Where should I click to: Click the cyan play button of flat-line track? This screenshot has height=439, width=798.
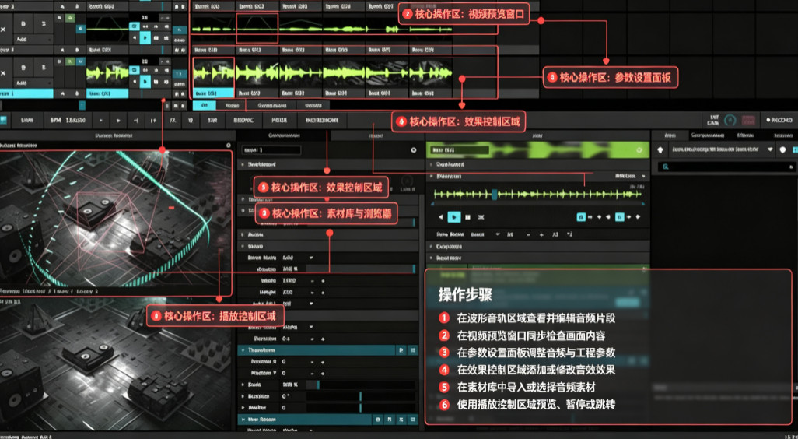145,37
